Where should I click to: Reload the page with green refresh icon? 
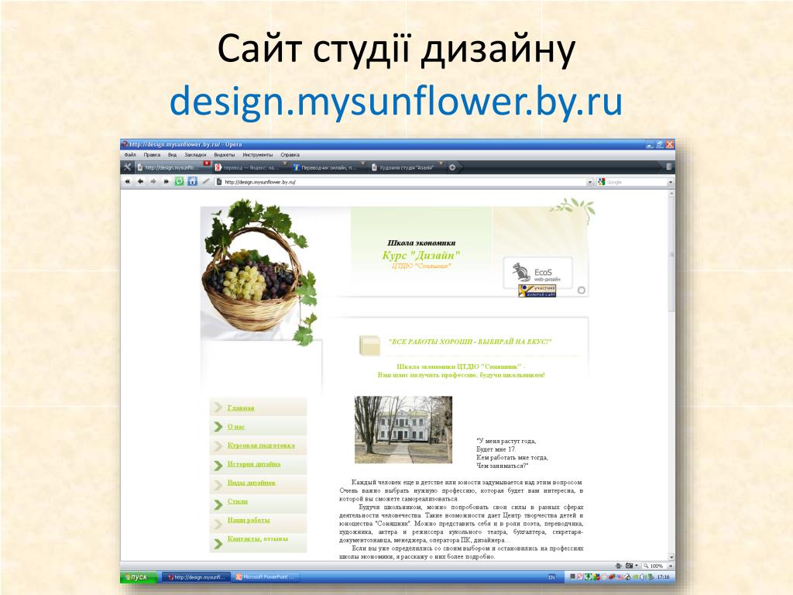pyautogui.click(x=179, y=181)
